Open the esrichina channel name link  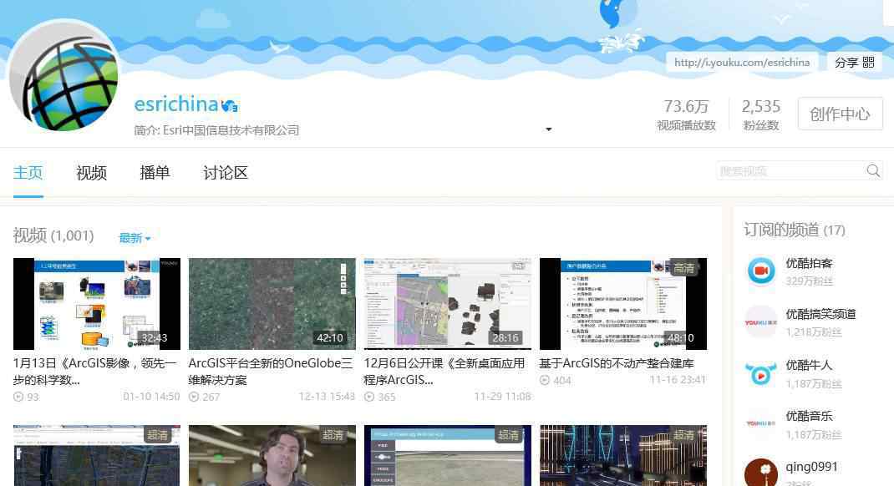pos(176,104)
